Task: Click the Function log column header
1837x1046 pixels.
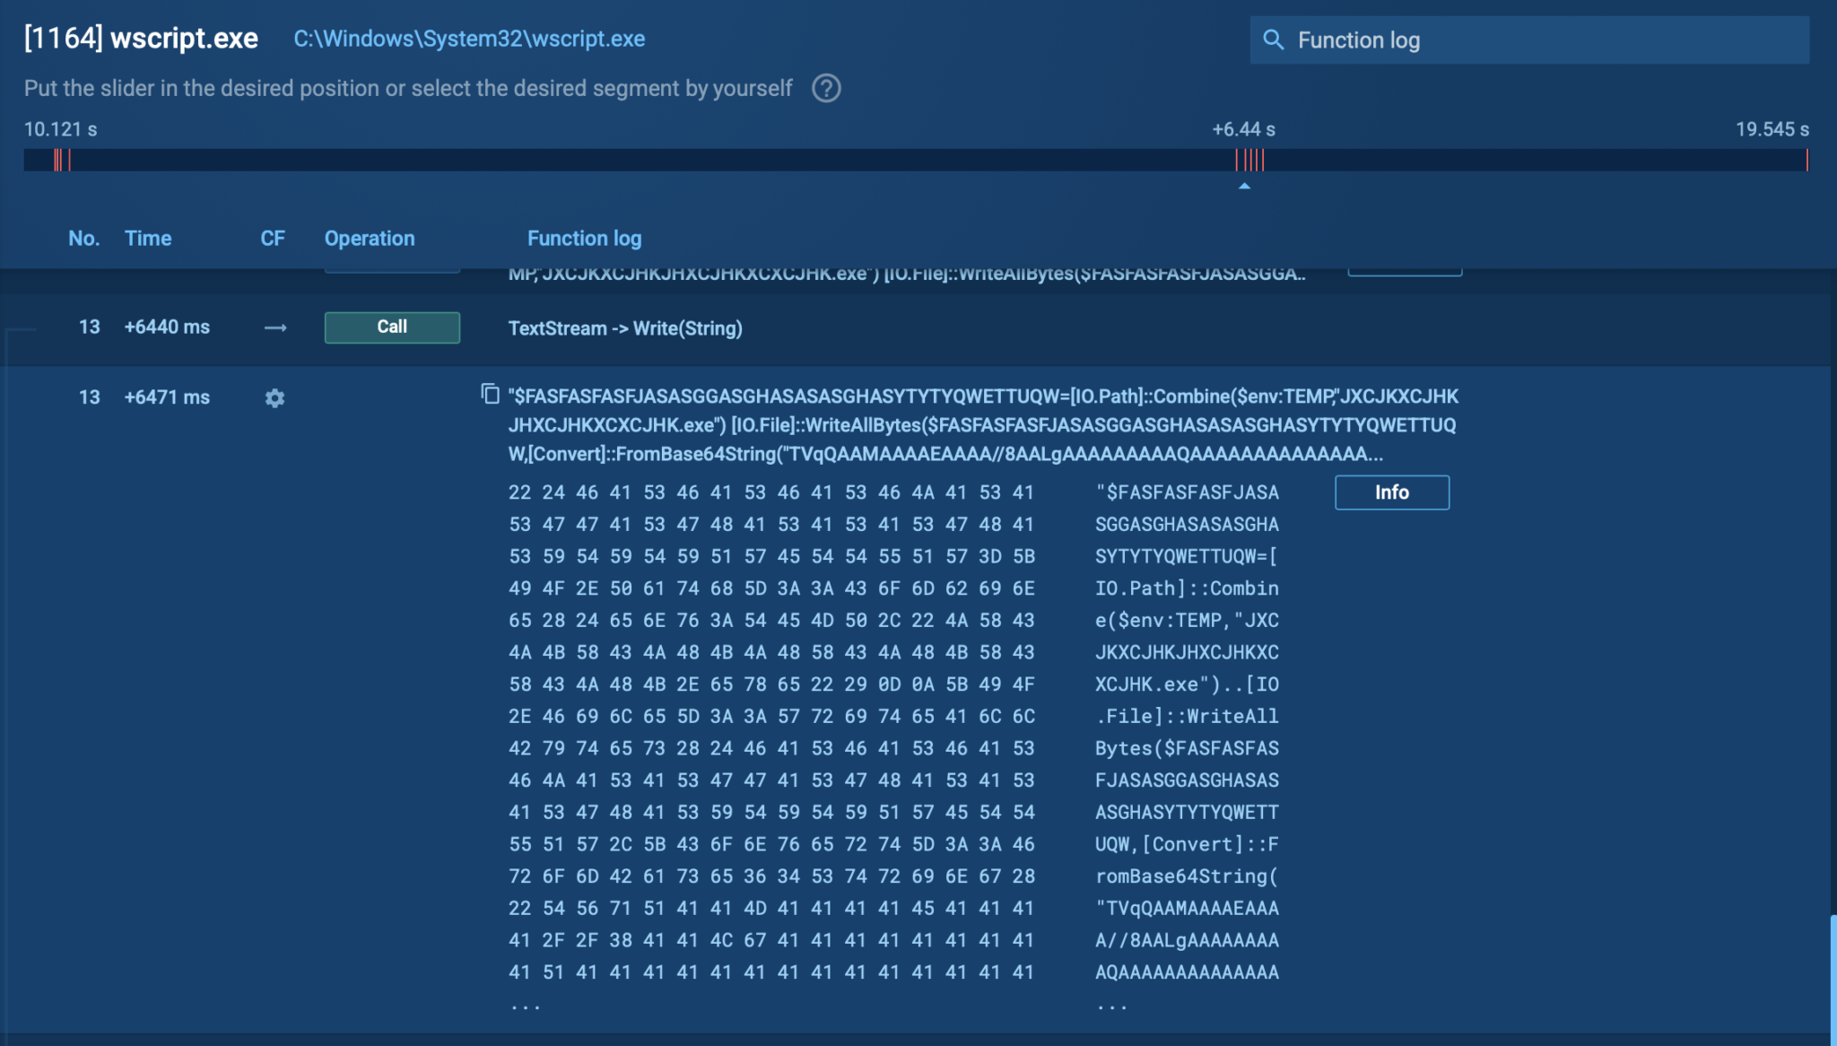Action: [x=584, y=239]
